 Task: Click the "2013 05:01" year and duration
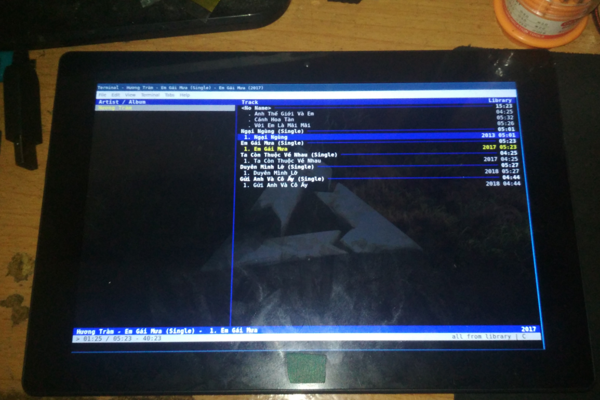tap(498, 135)
